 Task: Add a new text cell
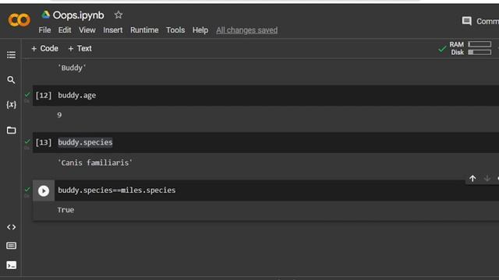coord(80,48)
